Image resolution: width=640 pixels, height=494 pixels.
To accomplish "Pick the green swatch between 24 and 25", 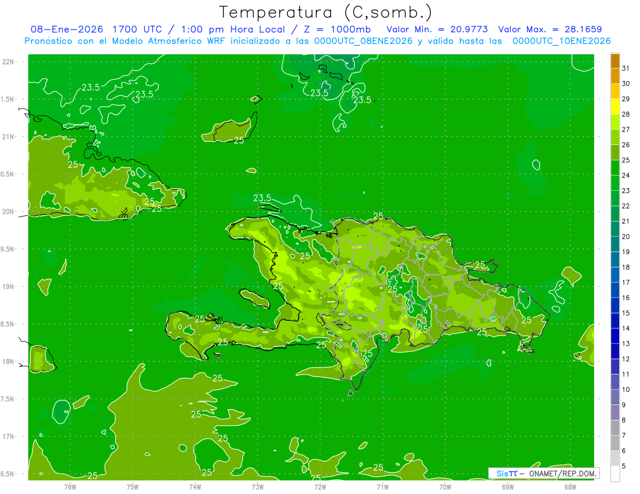I will (615, 168).
